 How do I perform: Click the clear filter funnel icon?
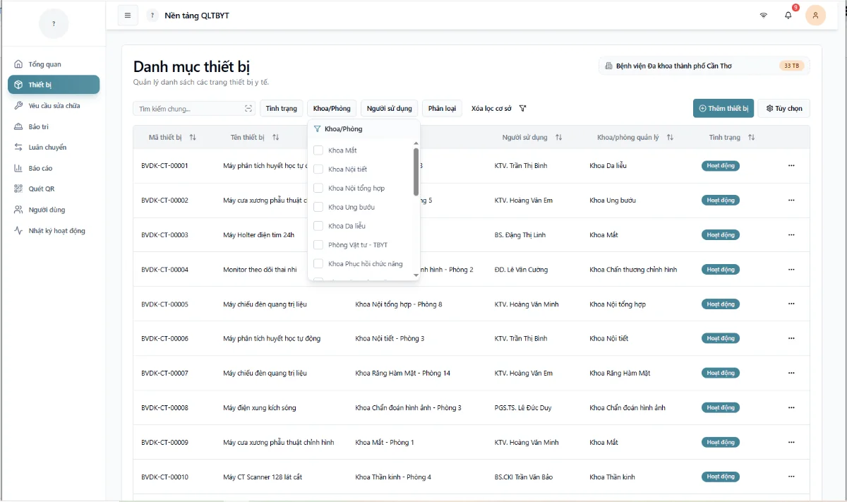(x=522, y=109)
